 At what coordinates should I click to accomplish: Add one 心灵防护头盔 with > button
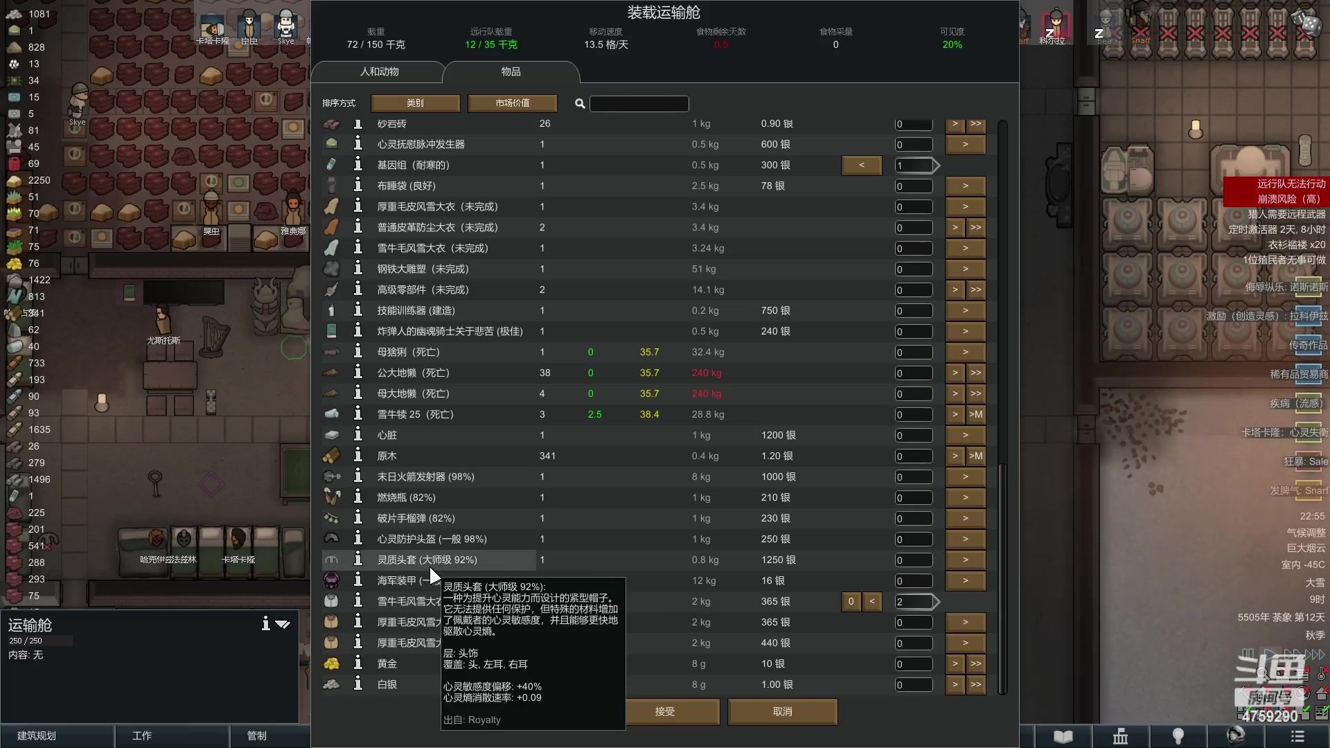pos(965,539)
